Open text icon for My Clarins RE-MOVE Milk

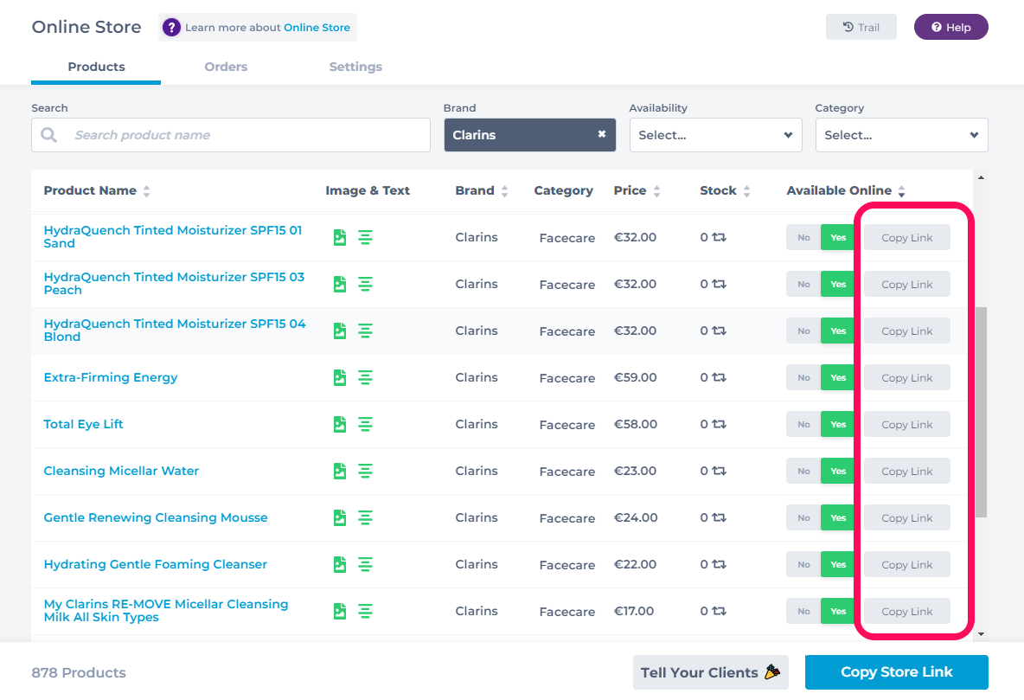click(x=365, y=611)
